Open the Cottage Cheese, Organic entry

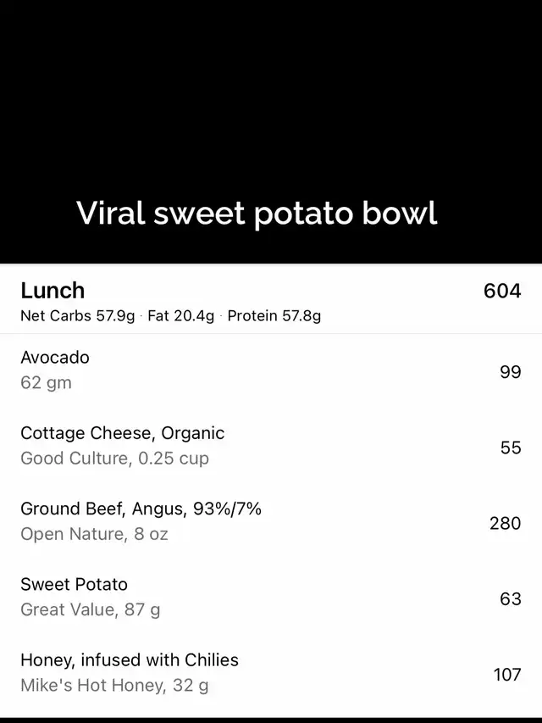pos(122,433)
